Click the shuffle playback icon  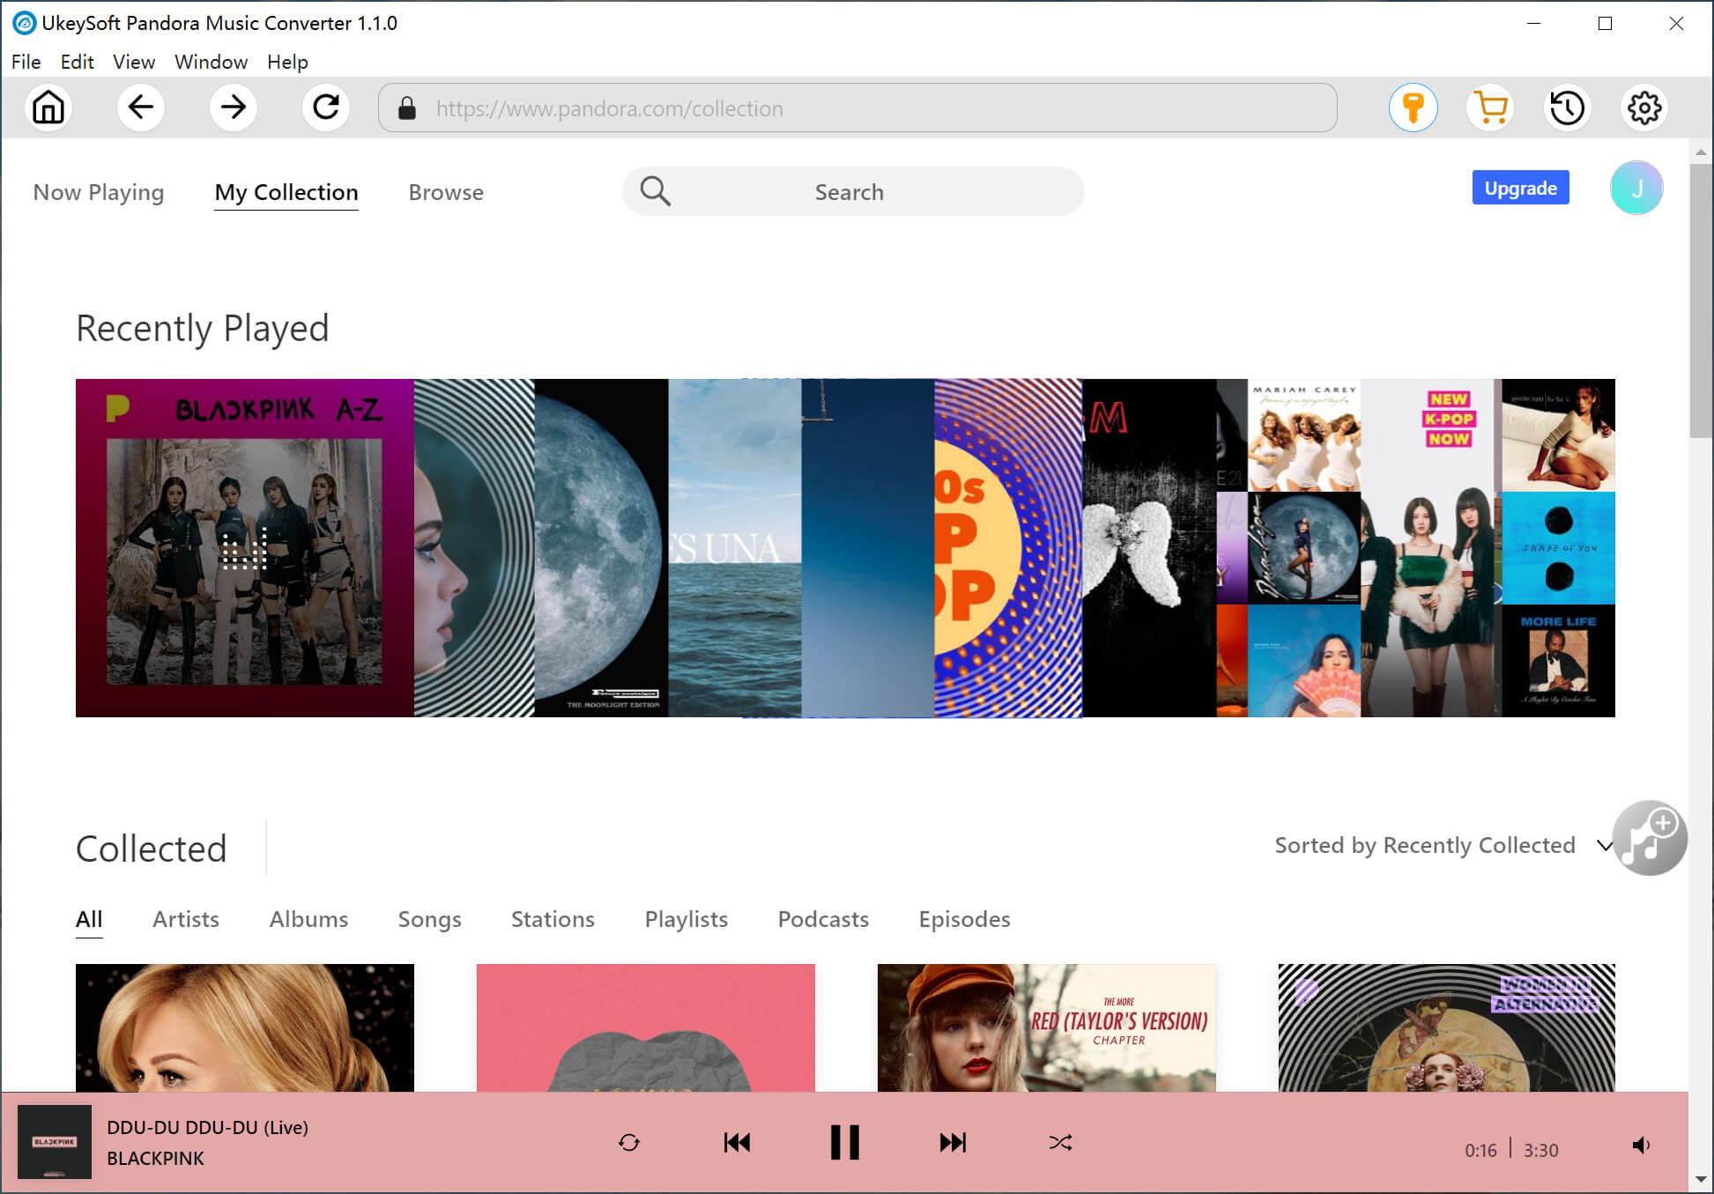(x=1059, y=1142)
